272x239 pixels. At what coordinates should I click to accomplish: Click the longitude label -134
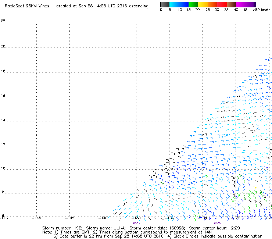(203, 218)
